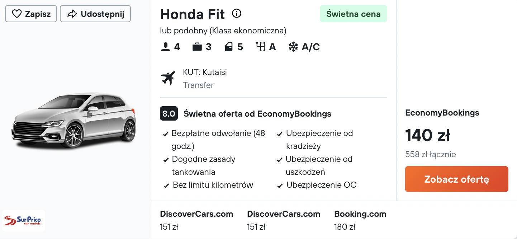Choose the Booking.com 180 zł offer

(360, 220)
